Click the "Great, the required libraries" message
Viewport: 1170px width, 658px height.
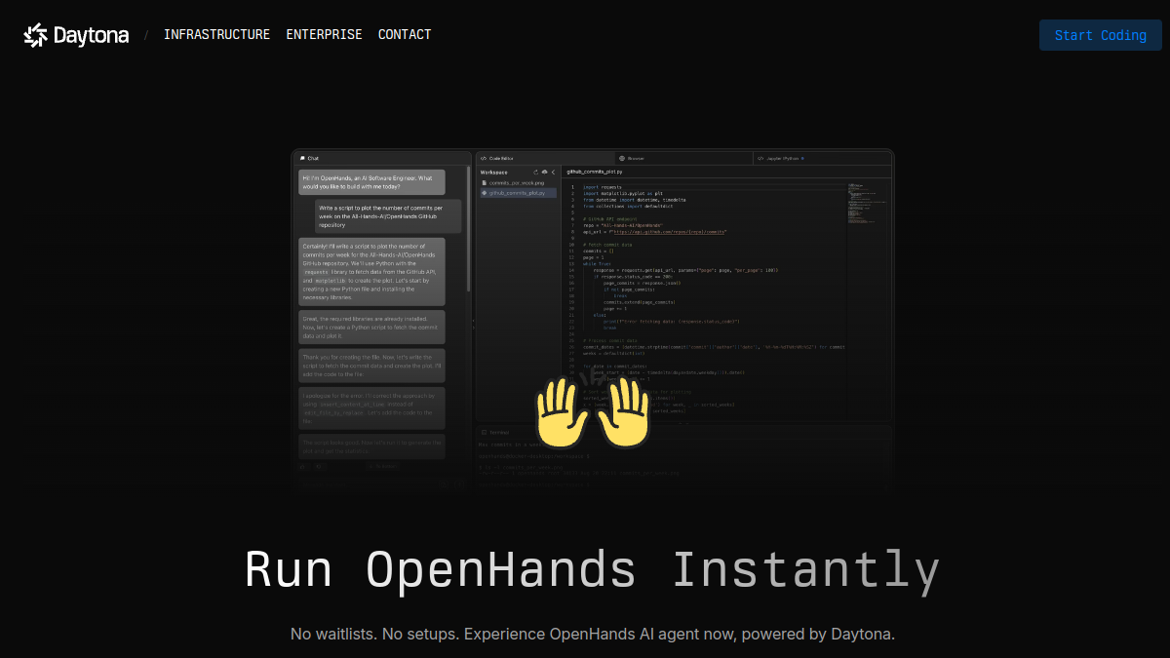(371, 328)
